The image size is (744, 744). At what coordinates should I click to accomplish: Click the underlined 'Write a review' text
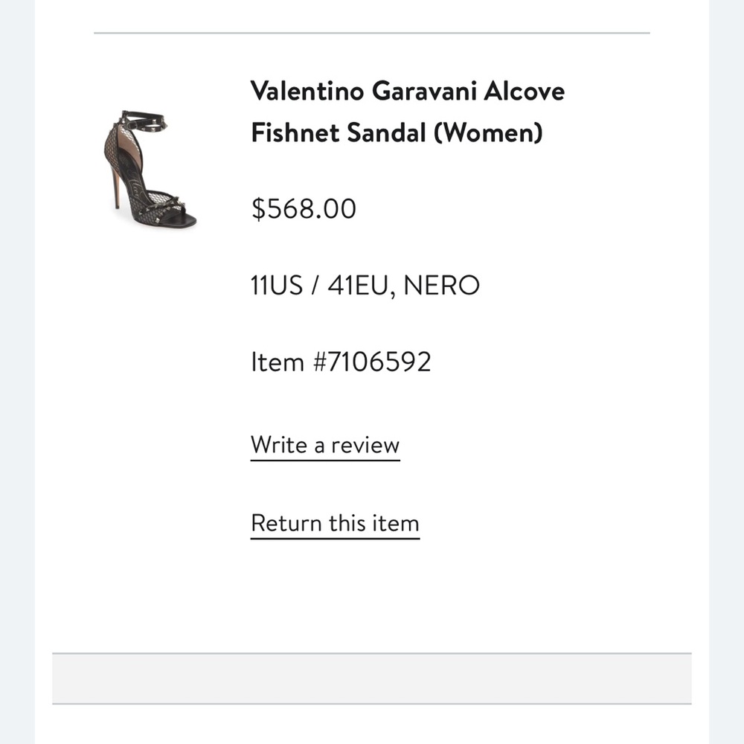click(x=325, y=444)
